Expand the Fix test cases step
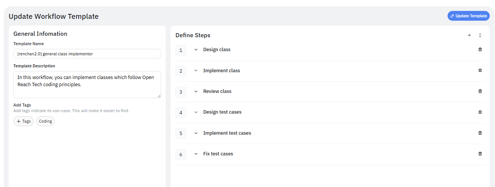The image size is (495, 187). click(196, 154)
